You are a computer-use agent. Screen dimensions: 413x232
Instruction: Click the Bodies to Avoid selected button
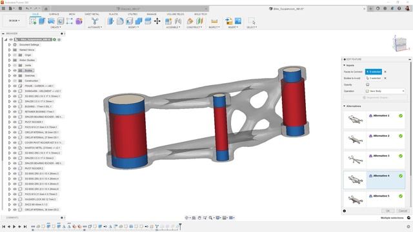point(373,78)
